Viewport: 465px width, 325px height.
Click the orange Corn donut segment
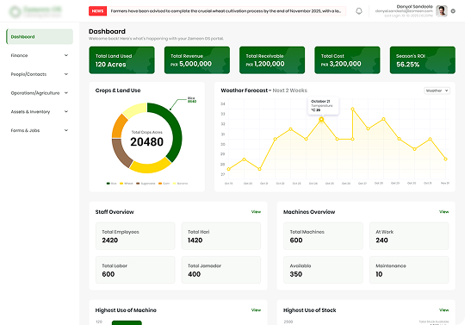(119, 126)
